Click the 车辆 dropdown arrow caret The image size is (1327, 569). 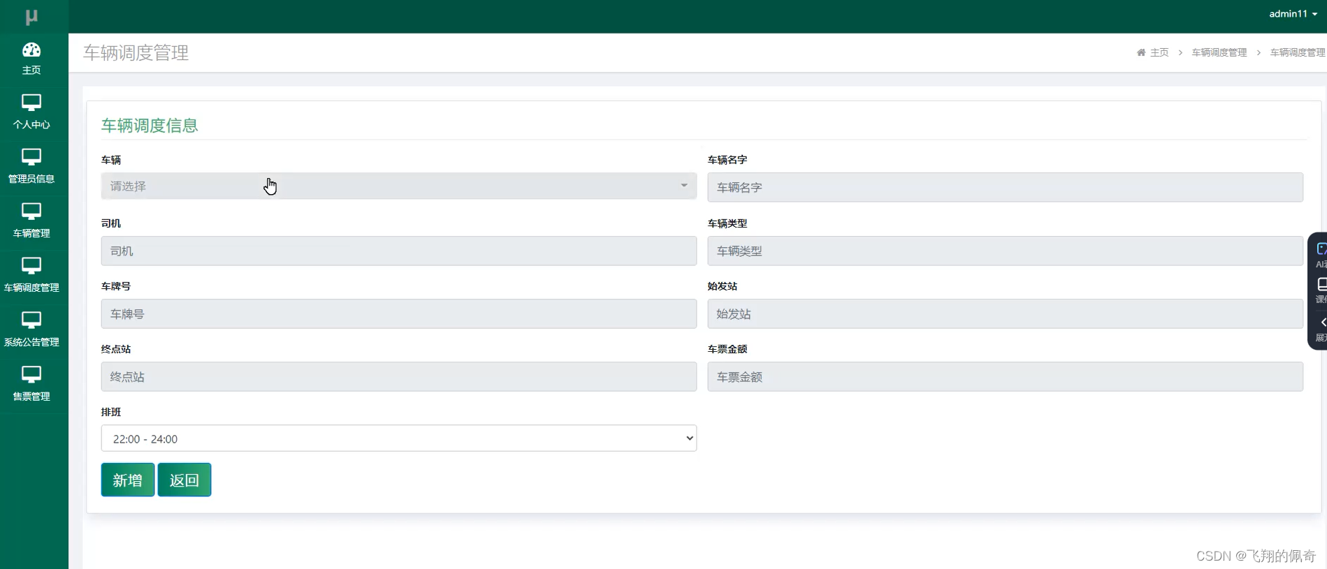684,186
